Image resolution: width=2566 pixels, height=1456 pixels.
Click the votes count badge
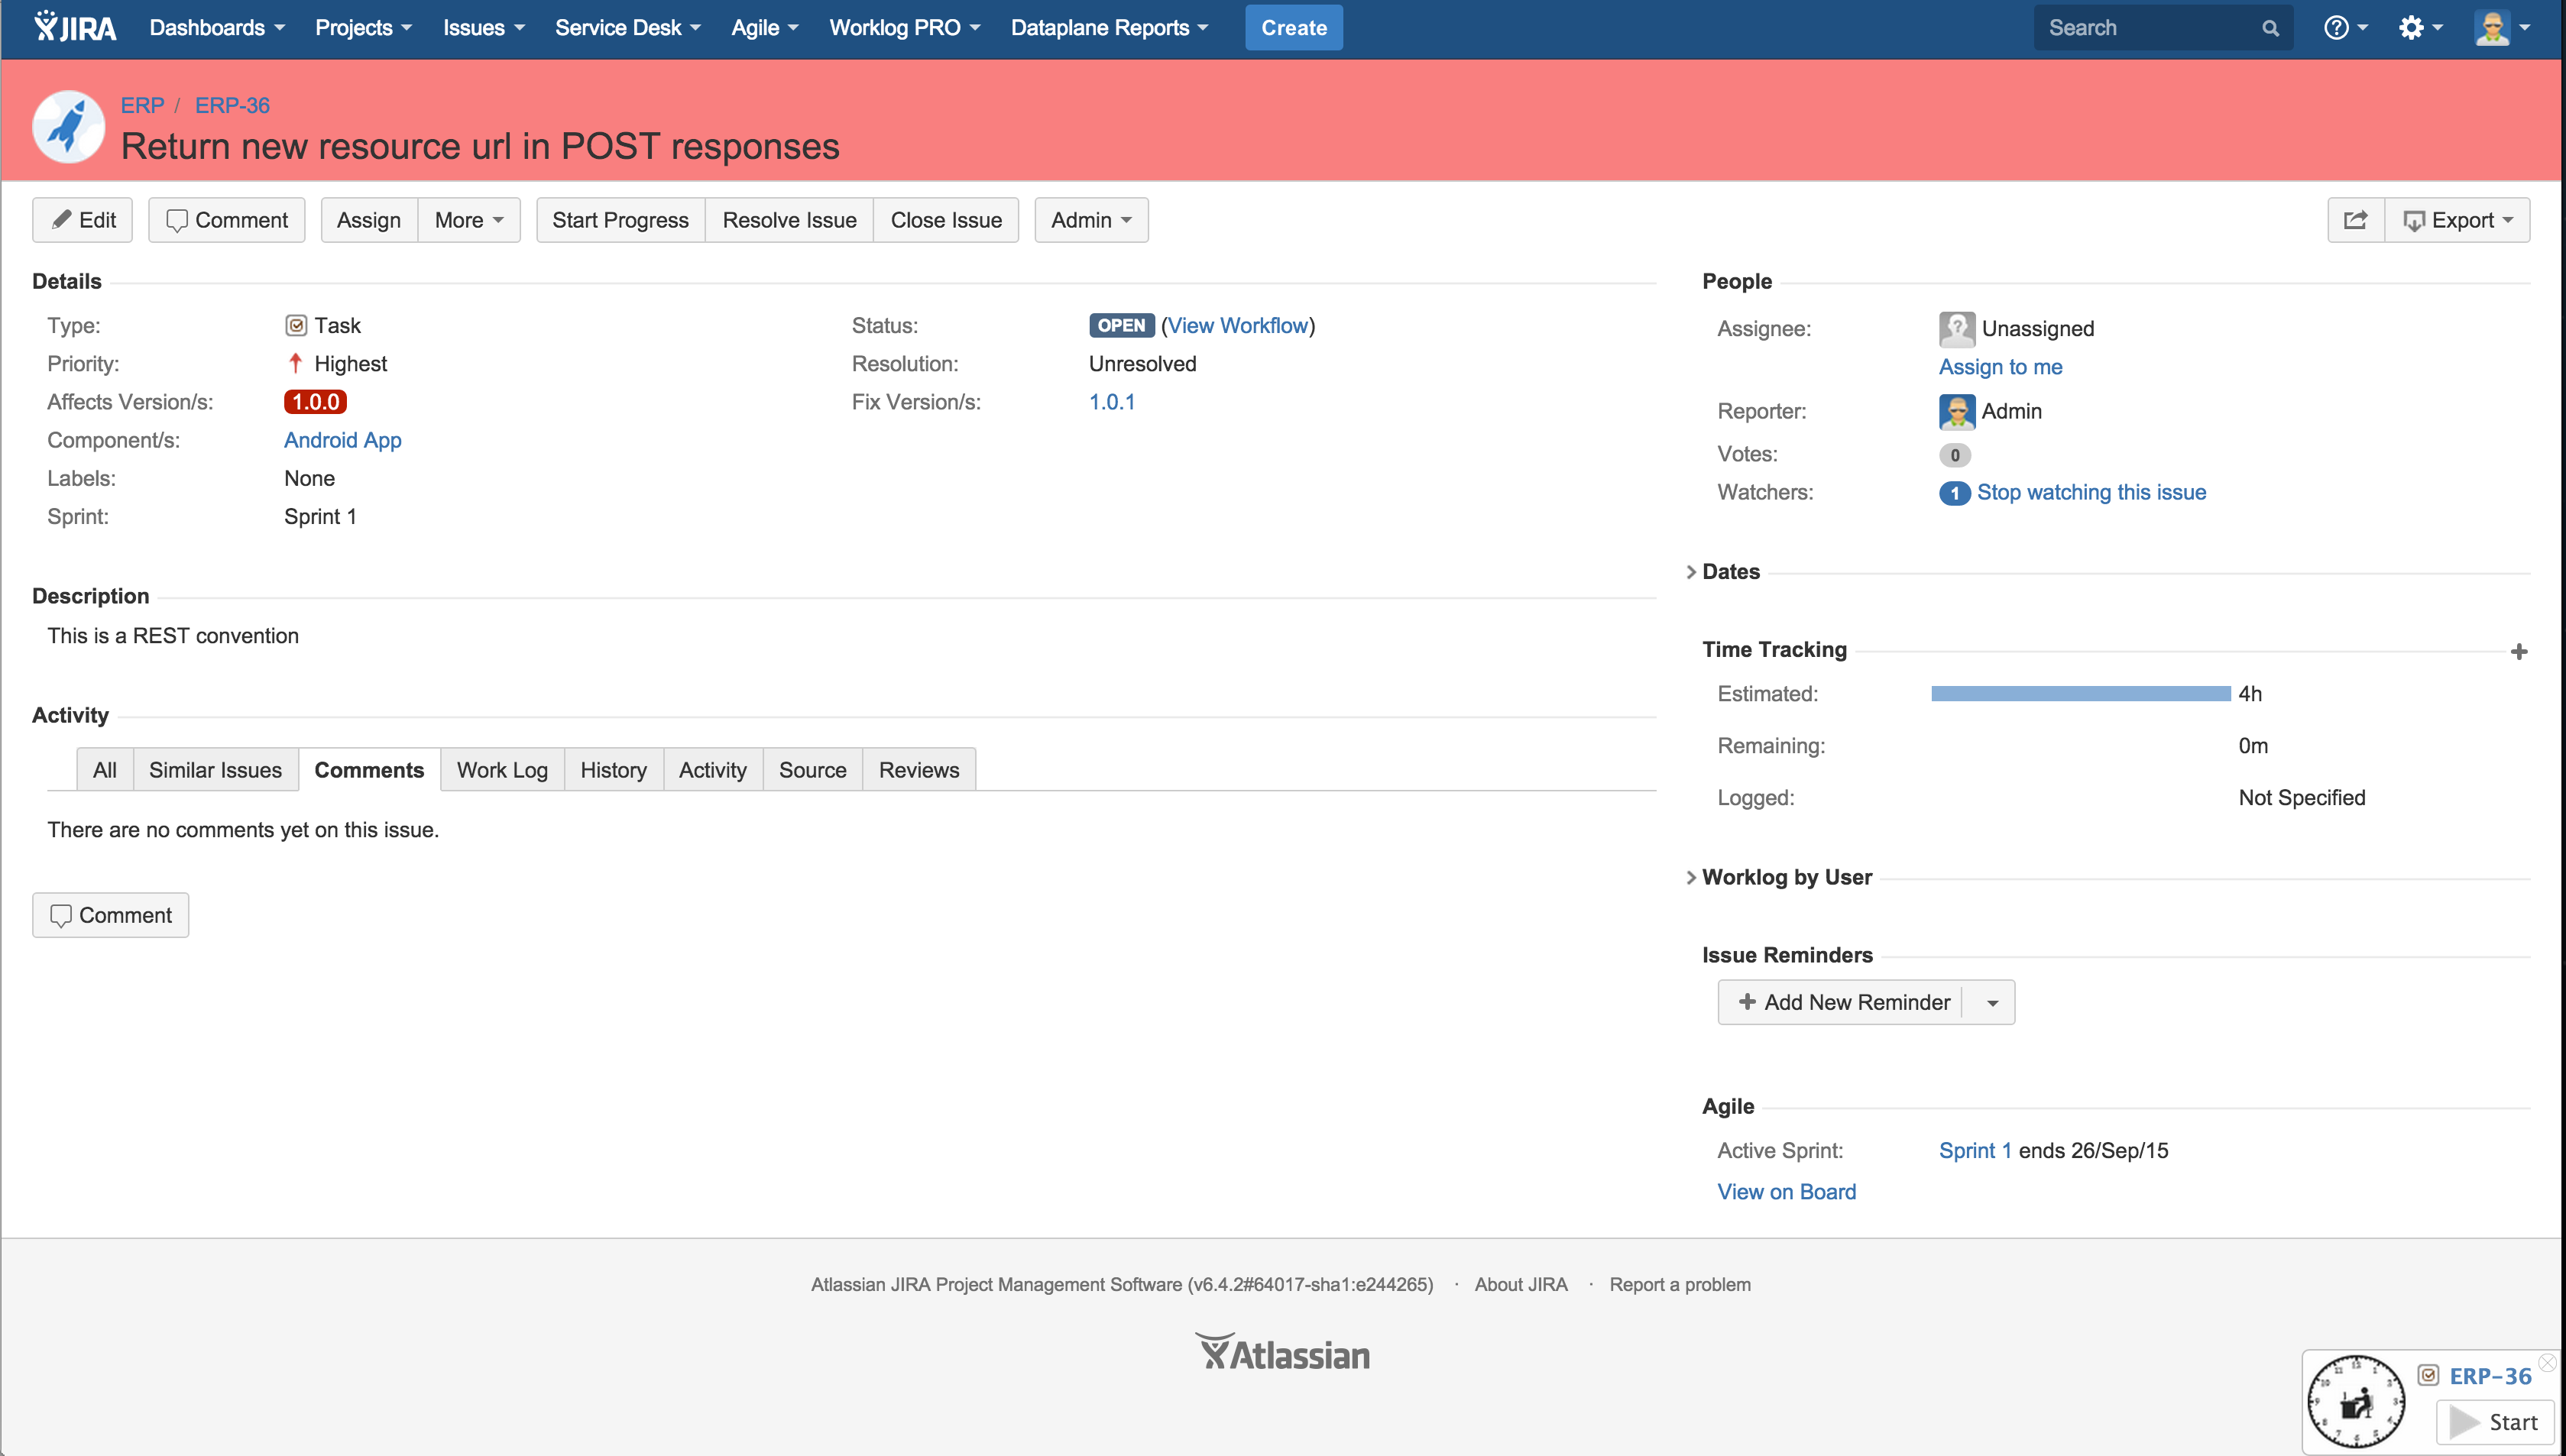point(1954,455)
